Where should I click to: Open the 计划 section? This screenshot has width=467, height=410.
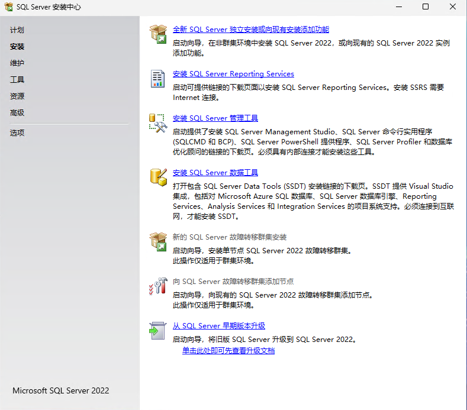point(17,30)
